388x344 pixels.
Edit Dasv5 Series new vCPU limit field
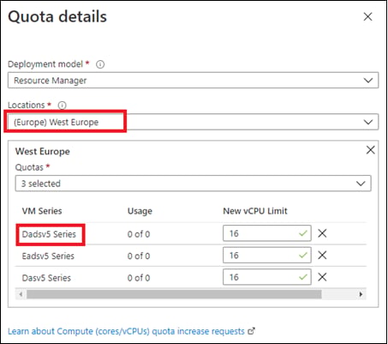pyautogui.click(x=267, y=277)
